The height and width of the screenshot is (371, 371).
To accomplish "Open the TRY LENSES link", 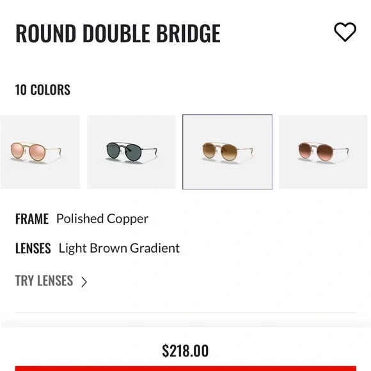I will pyautogui.click(x=44, y=281).
